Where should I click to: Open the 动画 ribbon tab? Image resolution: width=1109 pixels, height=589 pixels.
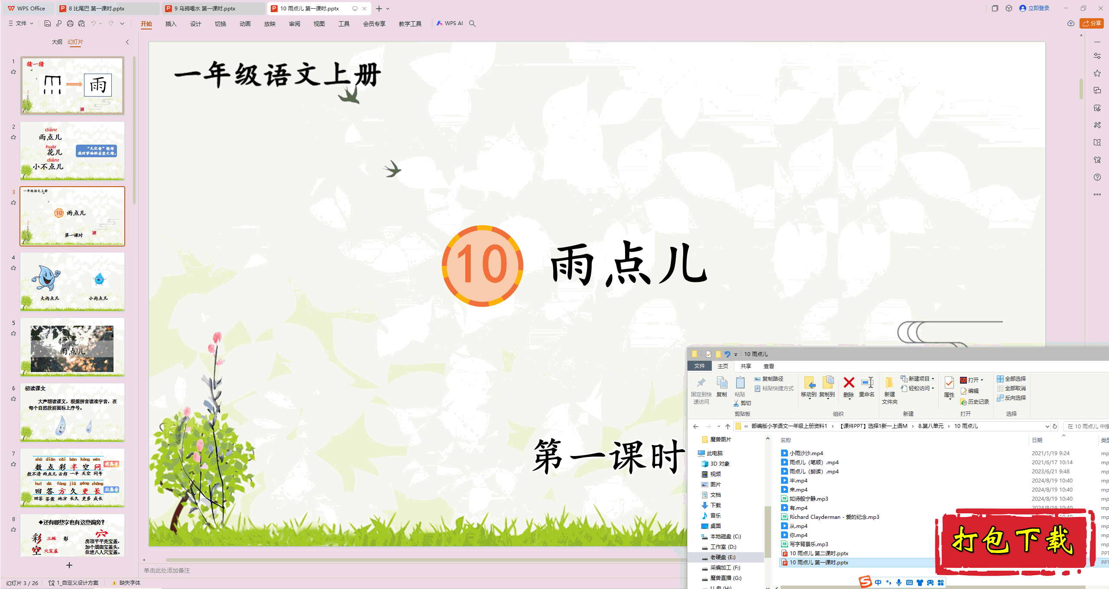245,24
